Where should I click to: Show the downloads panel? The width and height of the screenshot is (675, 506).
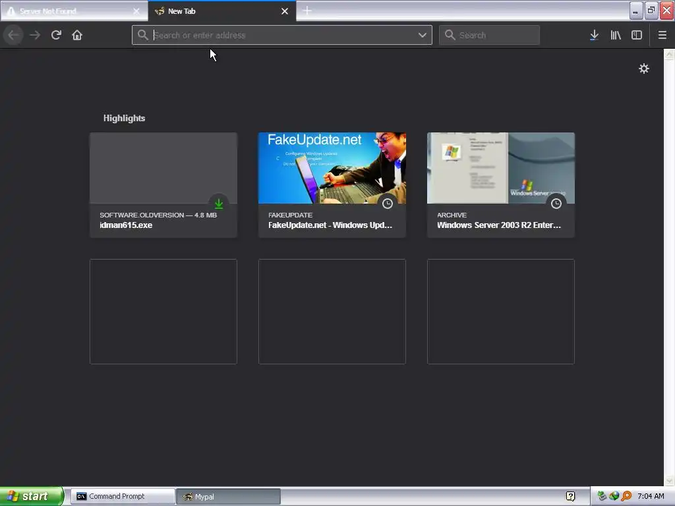(x=594, y=35)
